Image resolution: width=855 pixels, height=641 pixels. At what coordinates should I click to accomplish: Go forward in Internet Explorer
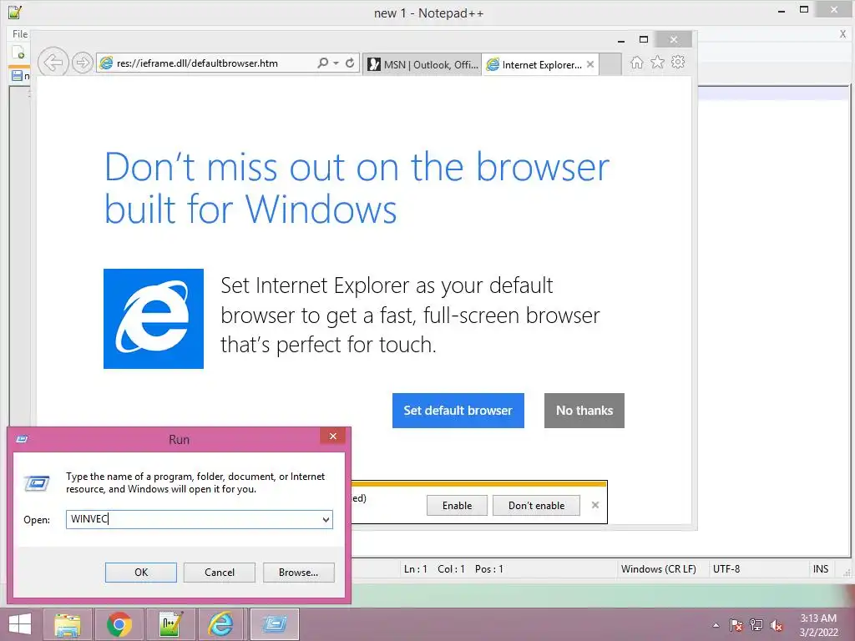click(x=83, y=63)
